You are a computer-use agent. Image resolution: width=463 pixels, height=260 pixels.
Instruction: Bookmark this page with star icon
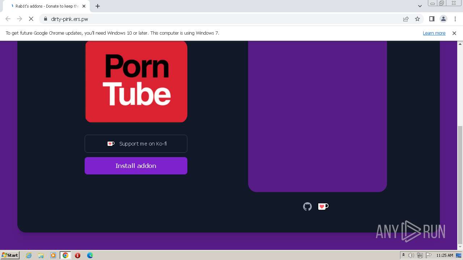click(x=417, y=19)
